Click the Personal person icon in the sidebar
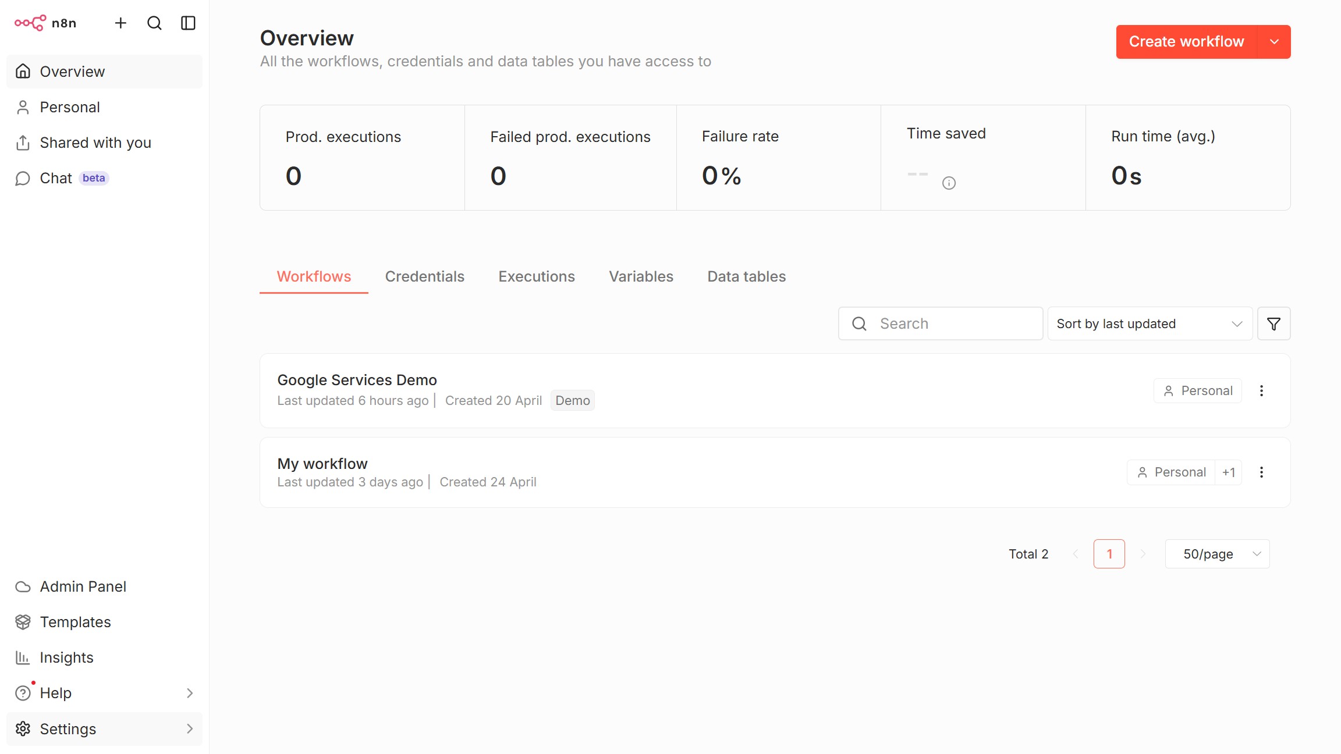The width and height of the screenshot is (1341, 754). (23, 107)
